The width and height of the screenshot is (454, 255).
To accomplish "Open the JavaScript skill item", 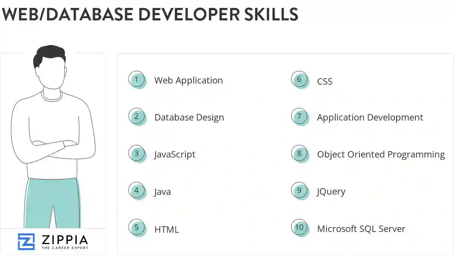I will click(174, 154).
